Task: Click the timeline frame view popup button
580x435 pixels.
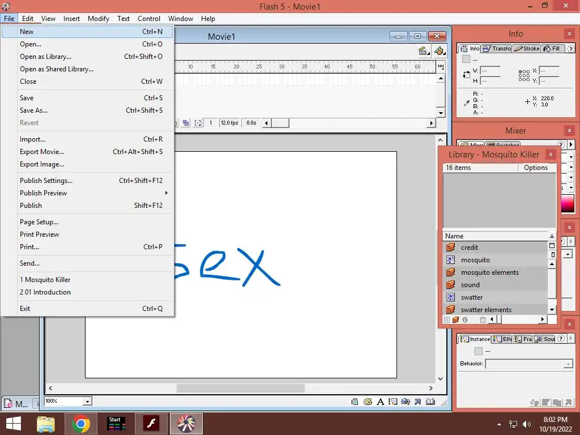Action: click(x=441, y=67)
